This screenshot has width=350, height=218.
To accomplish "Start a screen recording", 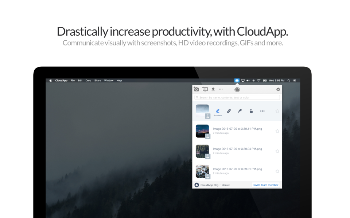I will coord(205,89).
